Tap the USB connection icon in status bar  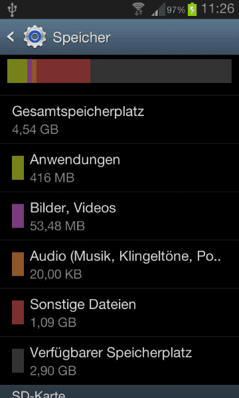coord(12,9)
